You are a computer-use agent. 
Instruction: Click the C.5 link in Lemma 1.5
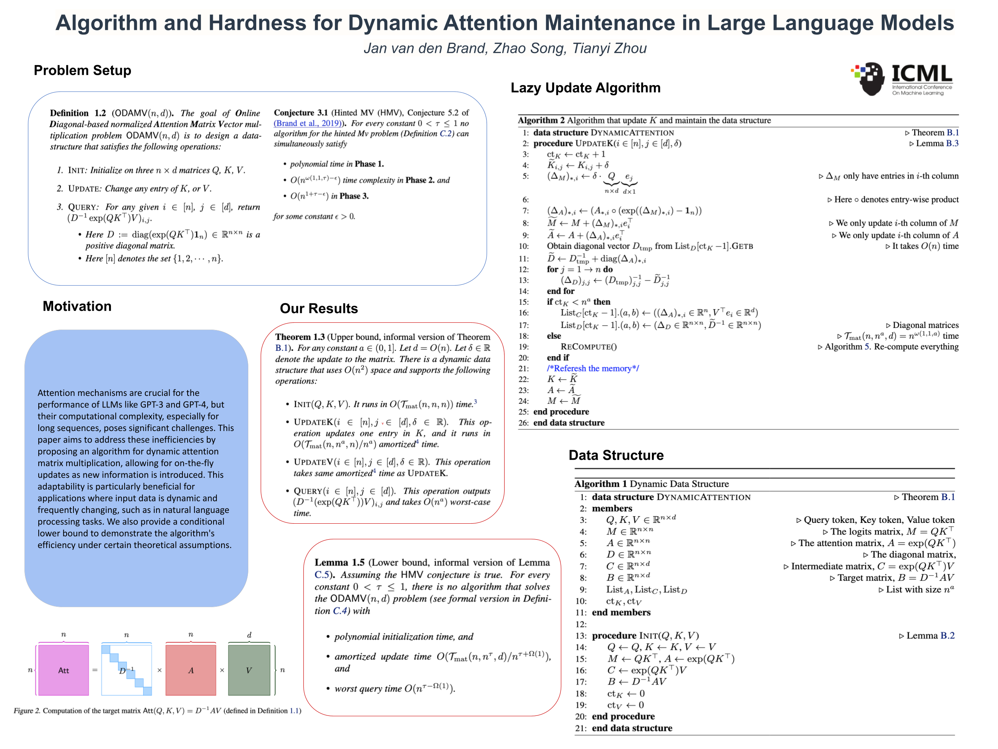click(x=322, y=575)
